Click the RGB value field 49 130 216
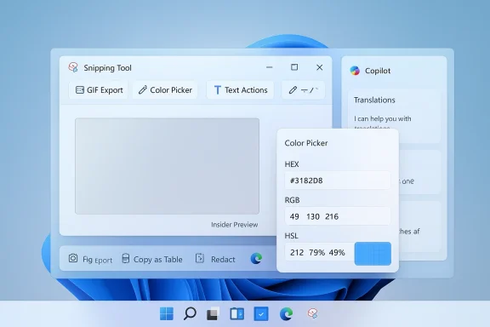The image size is (490, 327). 338,216
